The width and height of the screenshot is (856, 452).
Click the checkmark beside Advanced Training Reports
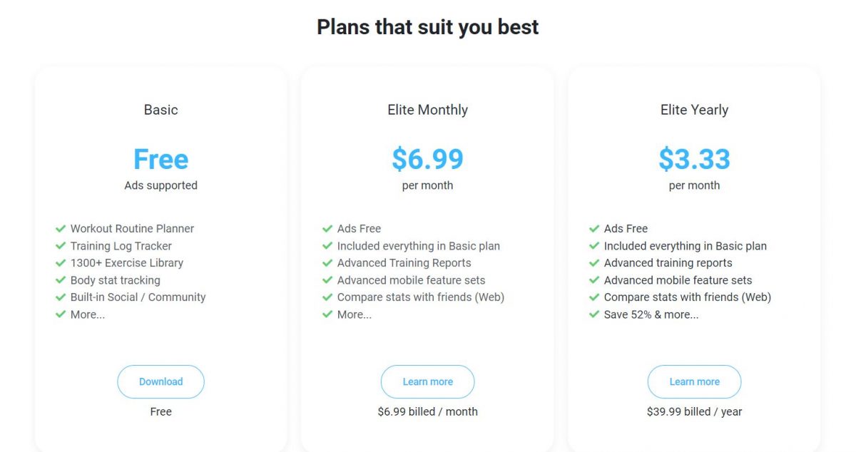(x=327, y=262)
